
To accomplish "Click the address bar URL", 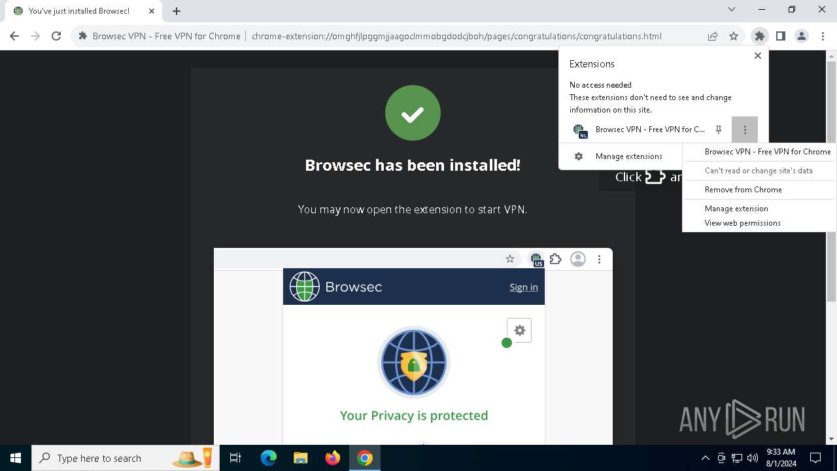I will 456,36.
